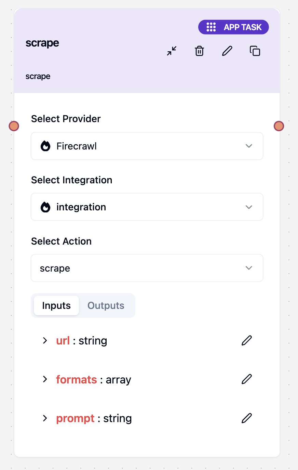The height and width of the screenshot is (470, 298).
Task: Edit the prompt input using its pencil icon
Action: pyautogui.click(x=246, y=418)
